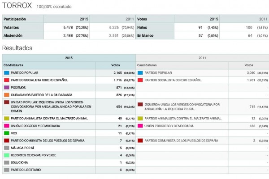Click IZQUIERDA UNIDA 2011 party name
The width and height of the screenshot is (269, 179).
pyautogui.click(x=182, y=107)
